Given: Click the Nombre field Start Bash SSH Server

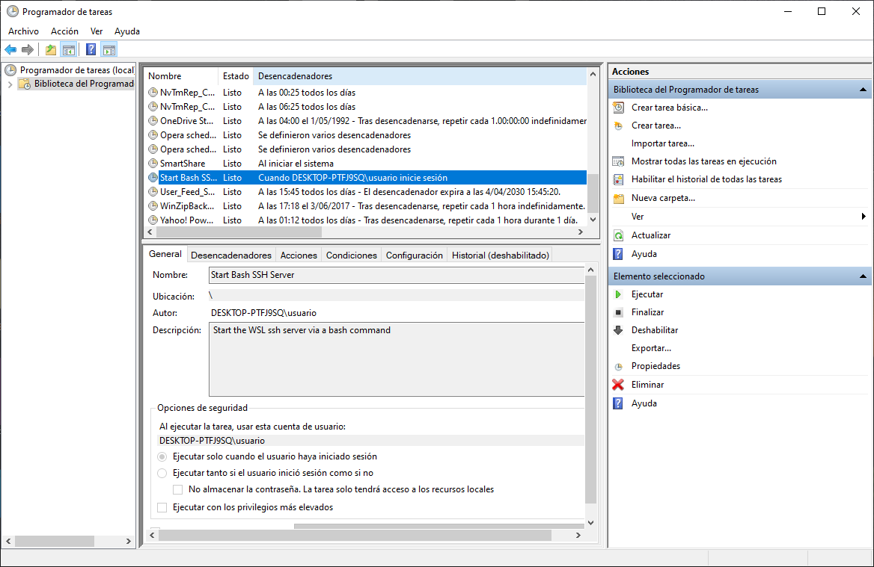Looking at the screenshot, I should coord(397,275).
